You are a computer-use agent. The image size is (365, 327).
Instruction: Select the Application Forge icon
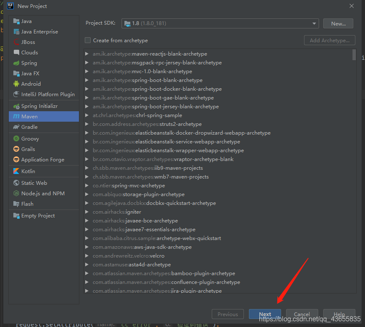pos(16,159)
